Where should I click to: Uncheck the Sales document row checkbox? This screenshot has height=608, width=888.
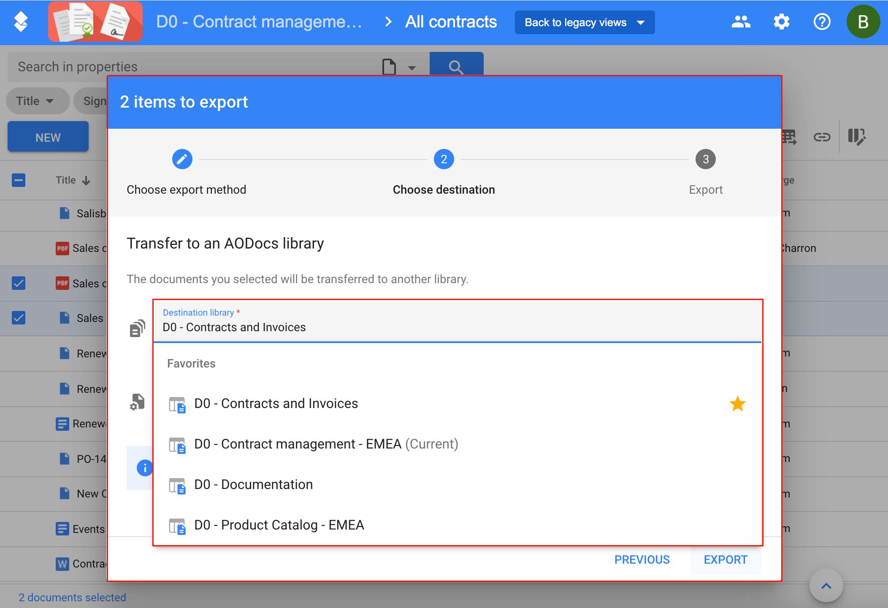point(19,318)
